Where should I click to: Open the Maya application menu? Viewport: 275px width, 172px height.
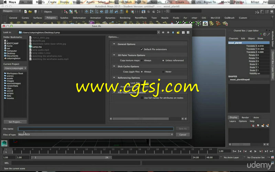(12, 2)
